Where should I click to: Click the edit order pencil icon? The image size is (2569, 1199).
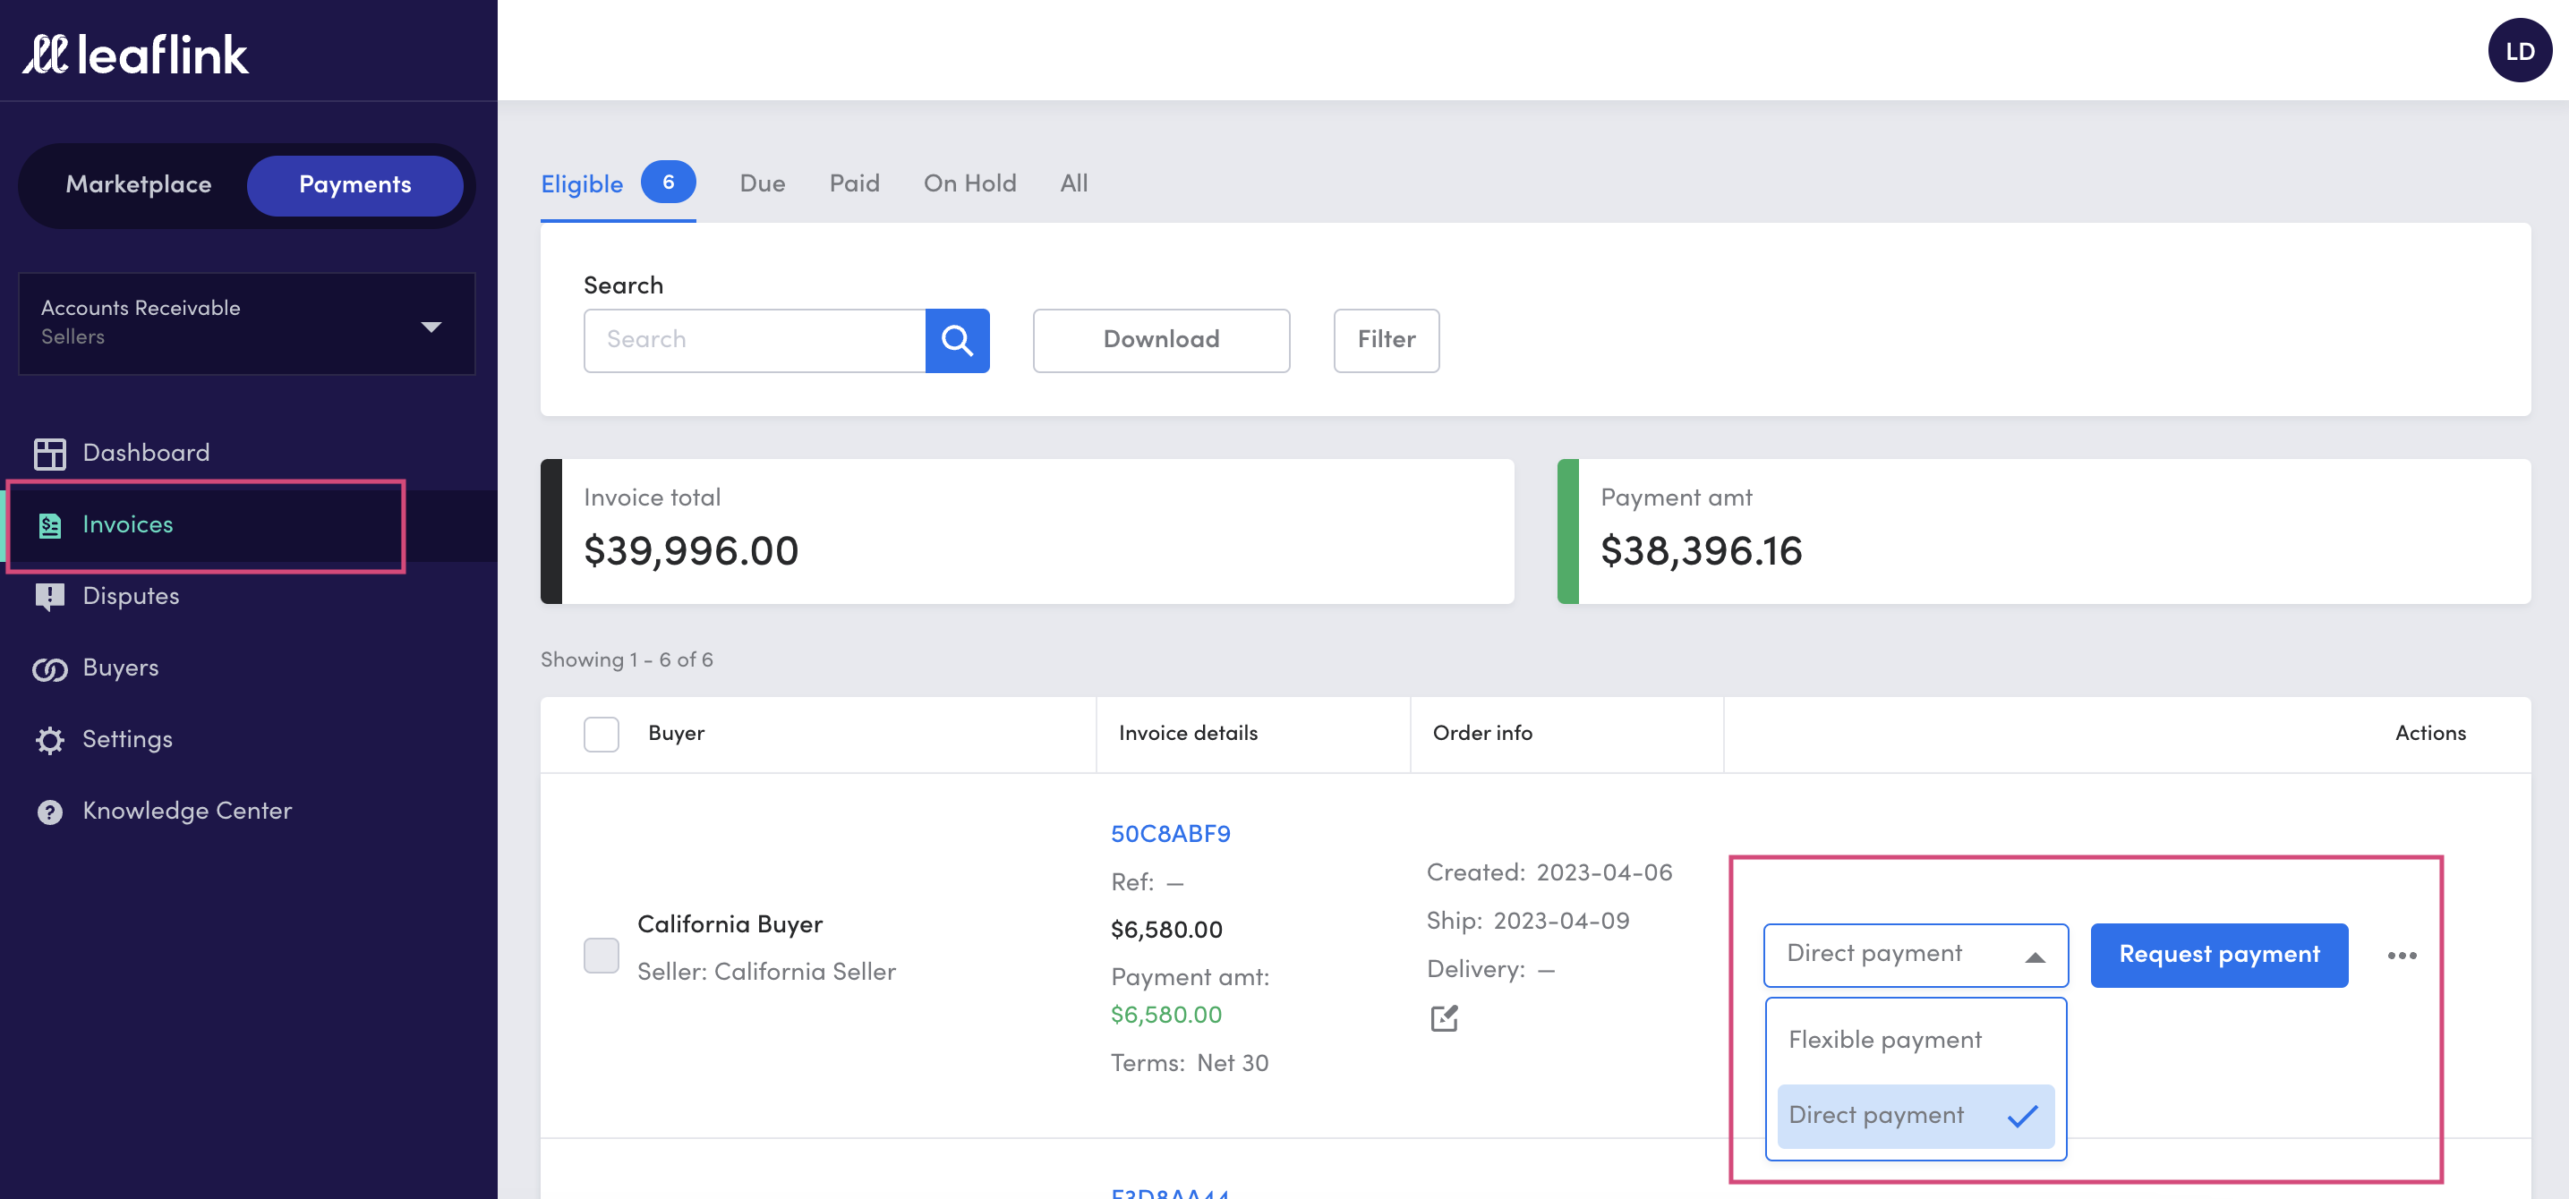tap(1443, 1017)
